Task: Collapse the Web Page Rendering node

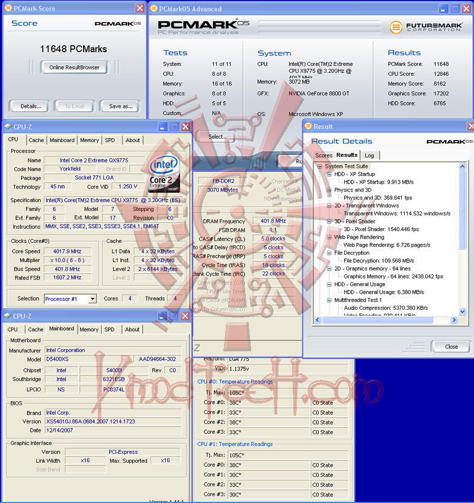Action: pos(329,237)
